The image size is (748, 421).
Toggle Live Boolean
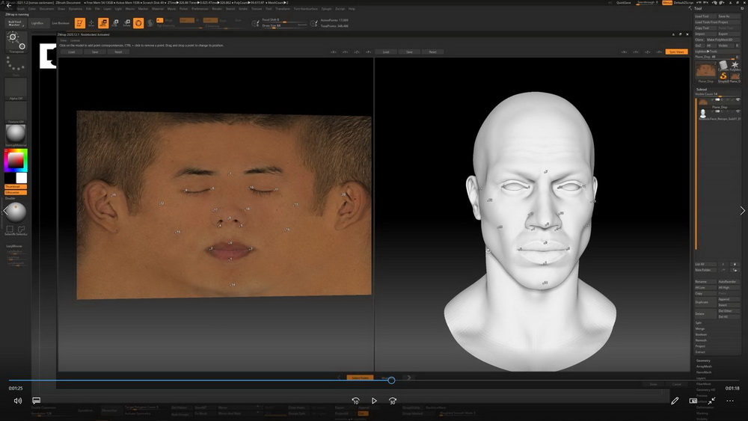pyautogui.click(x=61, y=23)
